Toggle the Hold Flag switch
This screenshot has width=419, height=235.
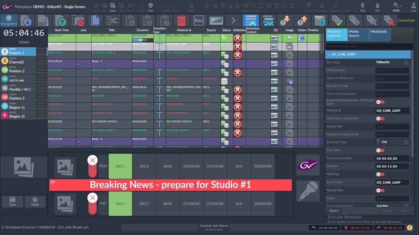click(380, 174)
